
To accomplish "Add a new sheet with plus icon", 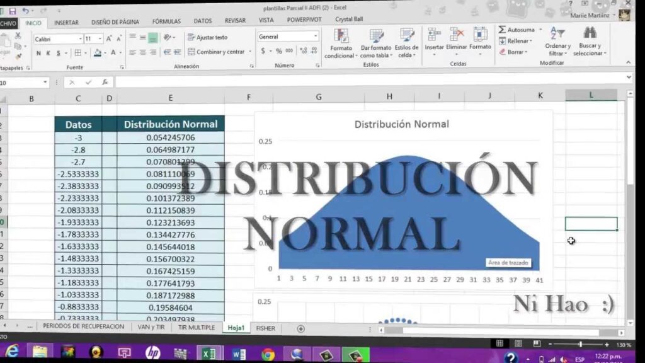I will 300,328.
